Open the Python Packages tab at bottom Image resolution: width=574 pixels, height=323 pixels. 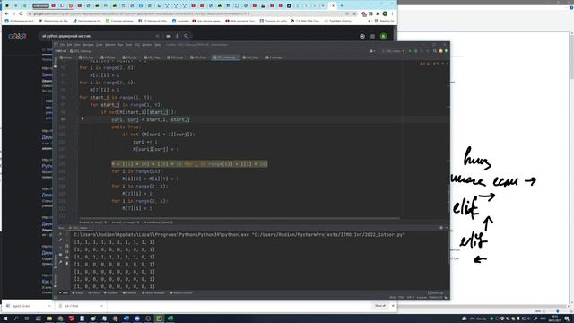pyautogui.click(x=153, y=293)
